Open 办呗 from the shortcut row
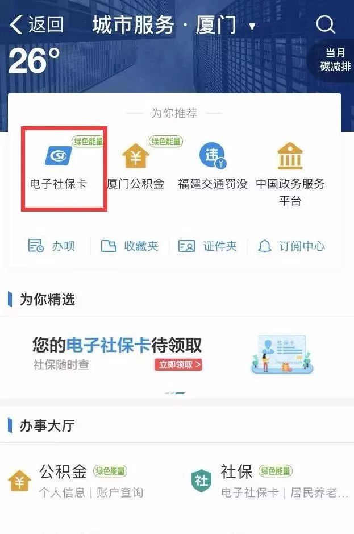The height and width of the screenshot is (534, 354). (x=51, y=246)
